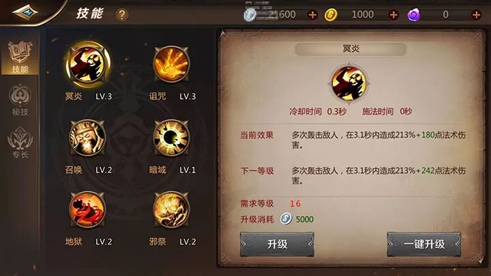Viewport: 491px width, 276px height.
Task: Click the 升级 upgrade button
Action: (x=277, y=244)
